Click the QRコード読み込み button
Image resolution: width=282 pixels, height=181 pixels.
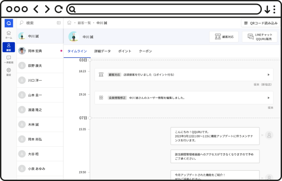260,23
